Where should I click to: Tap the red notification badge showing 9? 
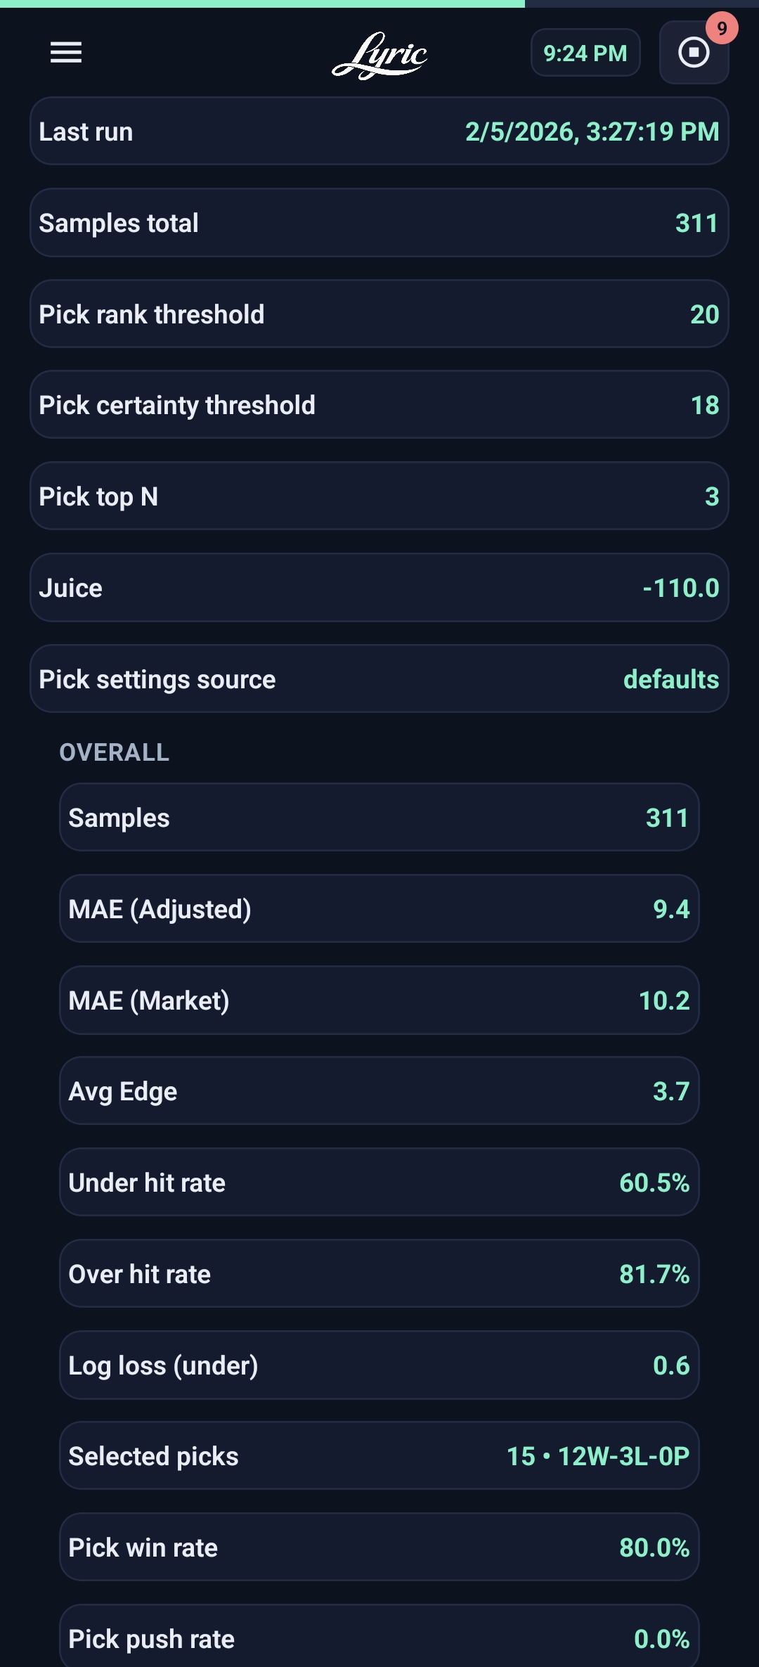(x=721, y=28)
